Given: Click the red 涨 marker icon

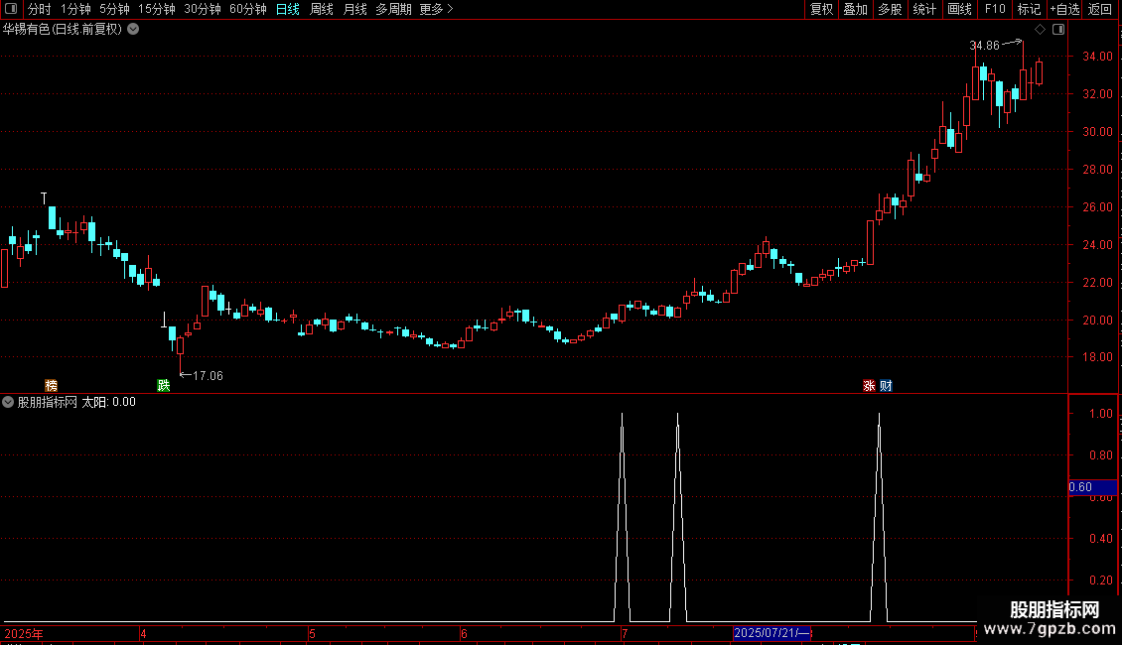Looking at the screenshot, I should pos(869,385).
